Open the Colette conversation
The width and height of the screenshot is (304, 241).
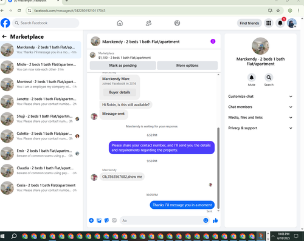[x=41, y=136]
